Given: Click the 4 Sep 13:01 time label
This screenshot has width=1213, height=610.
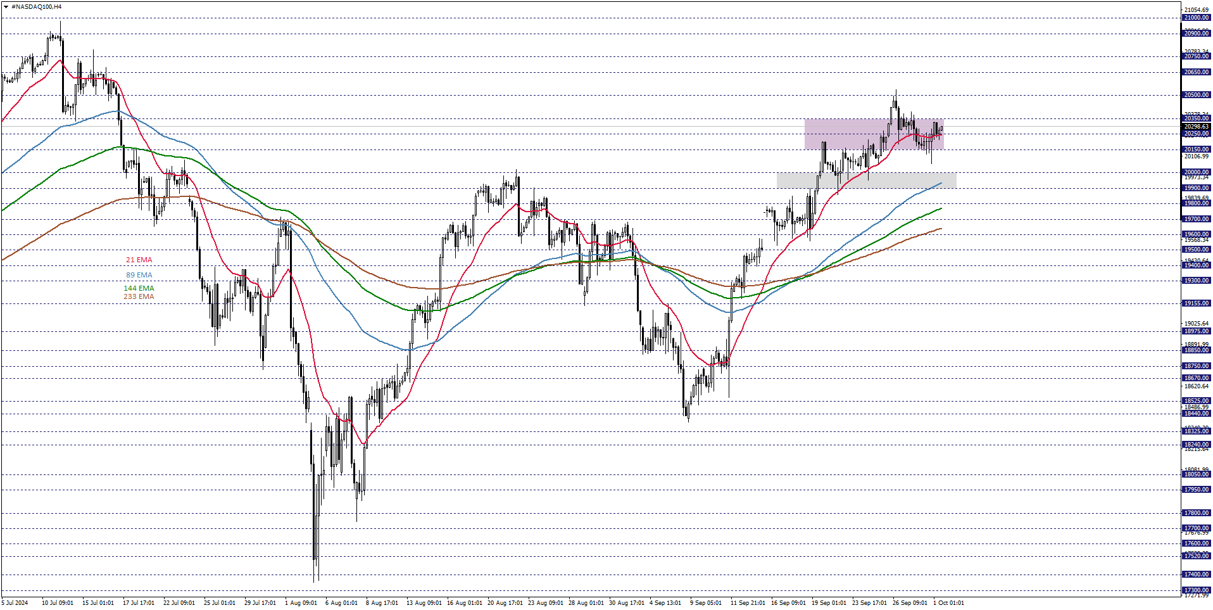Looking at the screenshot, I should pyautogui.click(x=665, y=603).
